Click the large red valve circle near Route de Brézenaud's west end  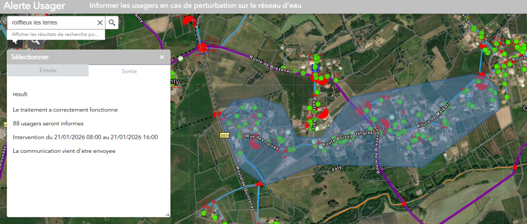(203, 48)
